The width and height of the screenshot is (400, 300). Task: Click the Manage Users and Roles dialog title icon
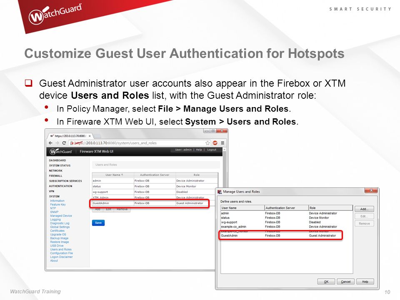(x=220, y=192)
